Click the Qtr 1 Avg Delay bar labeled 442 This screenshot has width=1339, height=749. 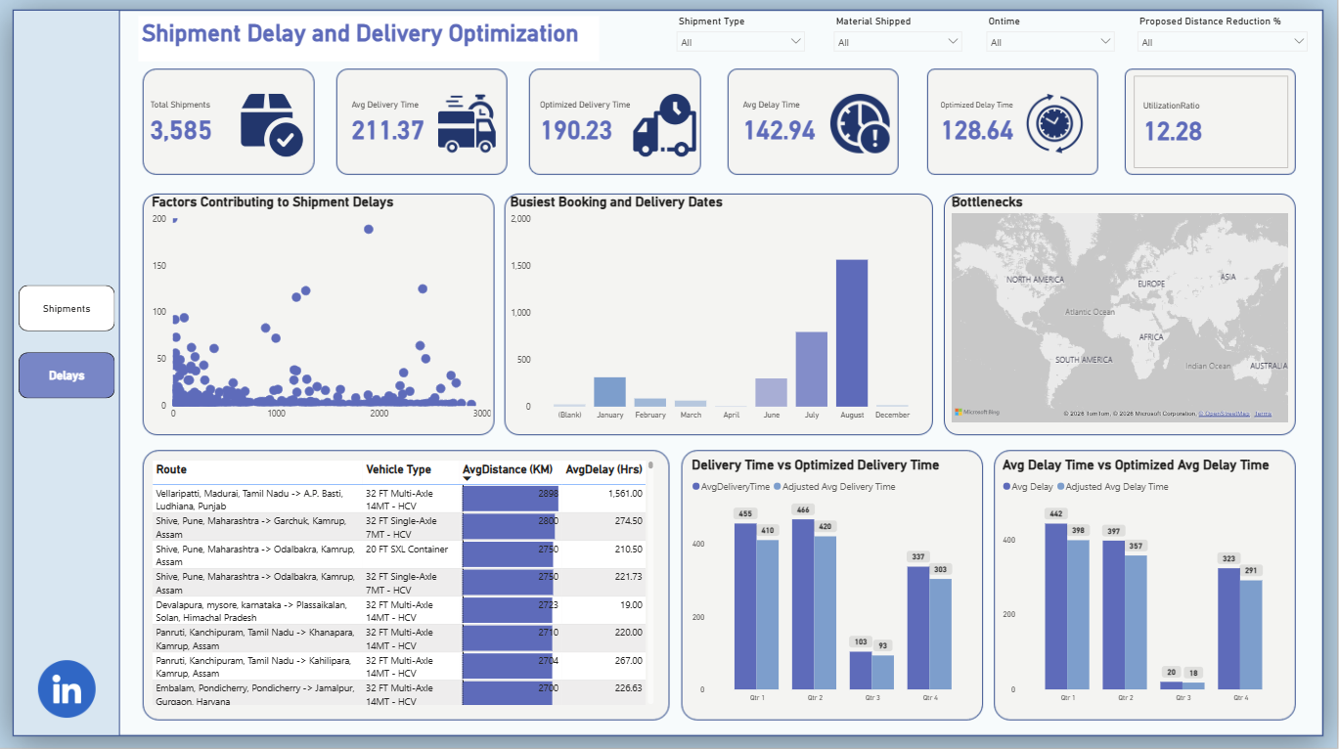(1055, 606)
